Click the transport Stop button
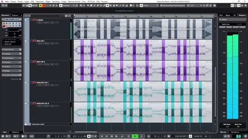The image size is (248, 139). pos(129,136)
